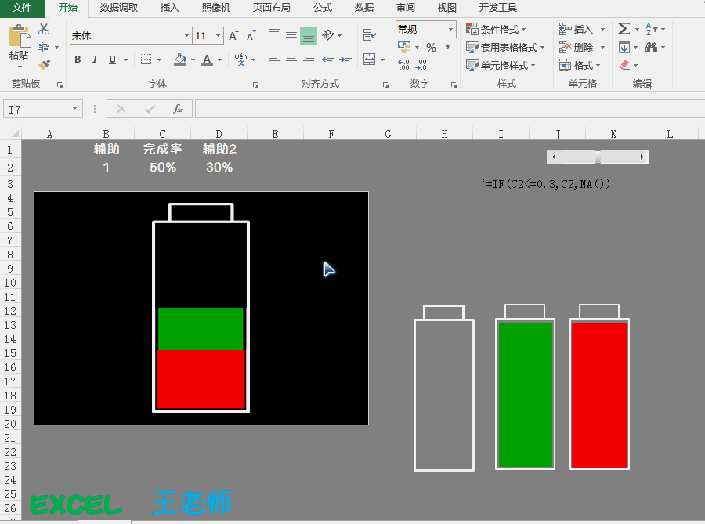The width and height of the screenshot is (705, 524).
Task: Apply font color A icon
Action: coord(207,60)
